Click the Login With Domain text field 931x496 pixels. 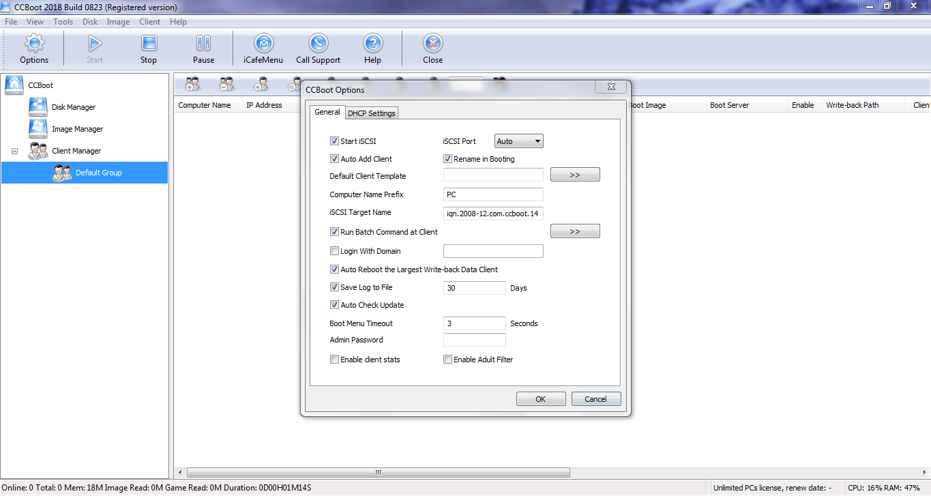click(493, 251)
